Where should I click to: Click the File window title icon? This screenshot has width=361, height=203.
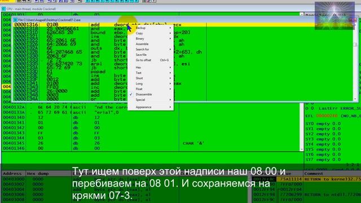point(15,20)
